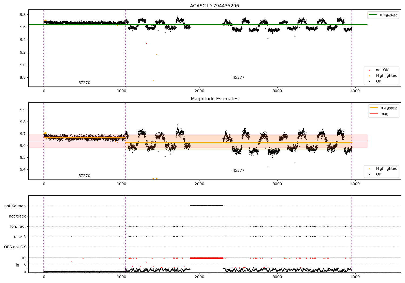Click the 45377 label in top plot
This screenshot has width=405, height=283.
tap(238, 78)
